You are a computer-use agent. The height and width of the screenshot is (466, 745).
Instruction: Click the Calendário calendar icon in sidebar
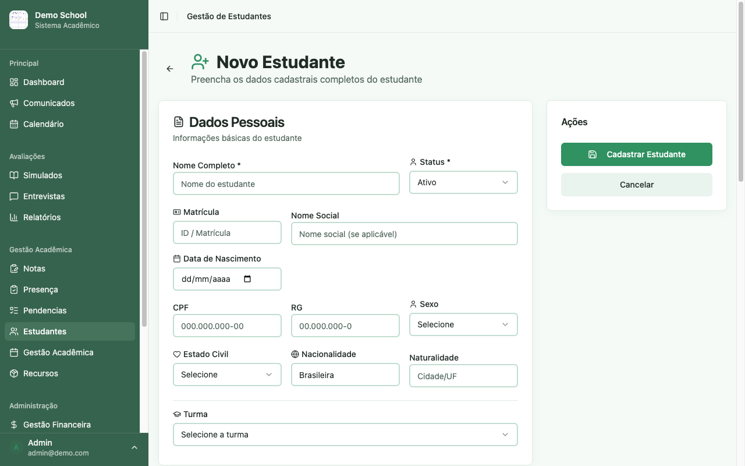tap(14, 124)
